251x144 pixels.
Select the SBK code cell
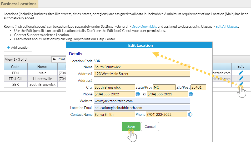16,84
